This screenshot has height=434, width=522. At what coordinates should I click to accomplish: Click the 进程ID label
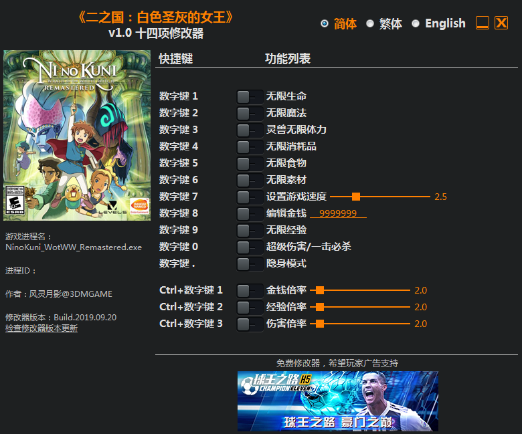click(x=20, y=271)
